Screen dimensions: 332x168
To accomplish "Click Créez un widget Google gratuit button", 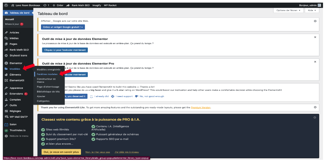I will pyautogui.click(x=63, y=27).
